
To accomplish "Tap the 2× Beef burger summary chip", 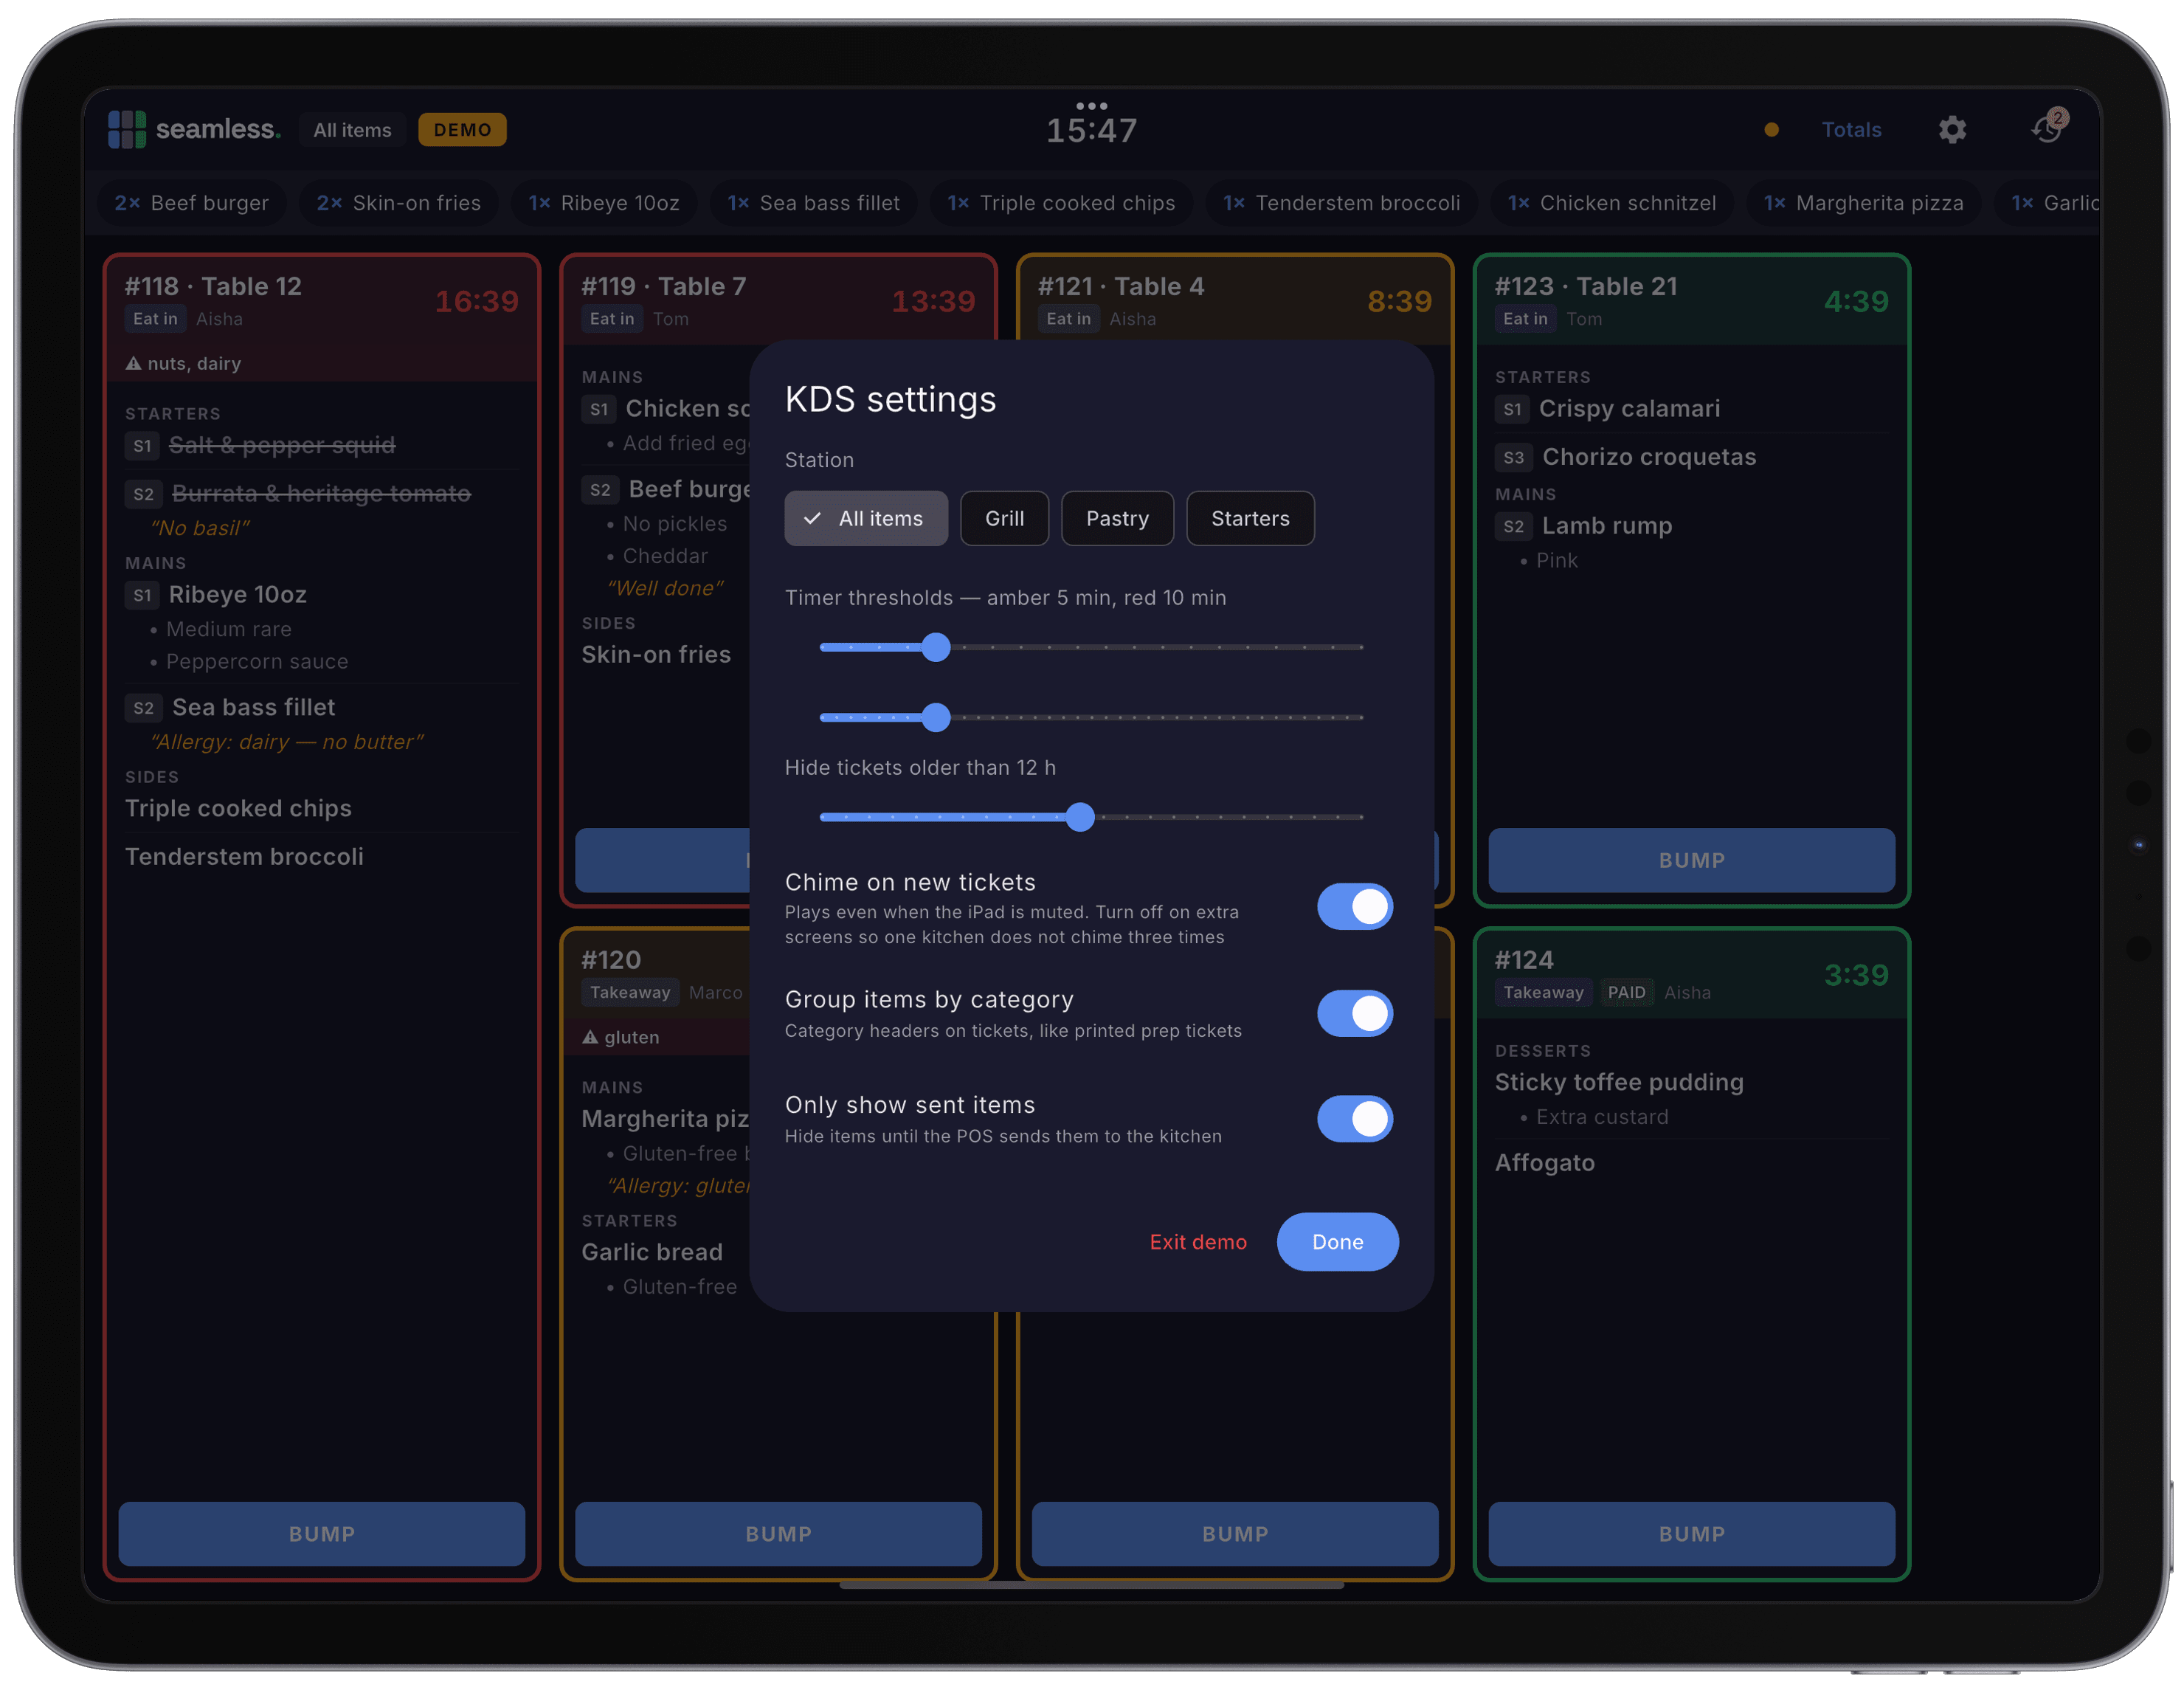I will click(192, 203).
